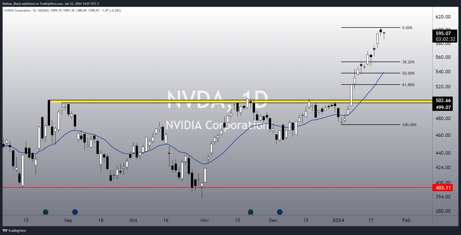Click the 18 date label on time axis
Screen dimensions: 461x235
(x=101, y=220)
